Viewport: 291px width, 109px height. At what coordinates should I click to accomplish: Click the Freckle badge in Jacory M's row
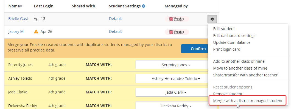pyautogui.click(x=177, y=32)
